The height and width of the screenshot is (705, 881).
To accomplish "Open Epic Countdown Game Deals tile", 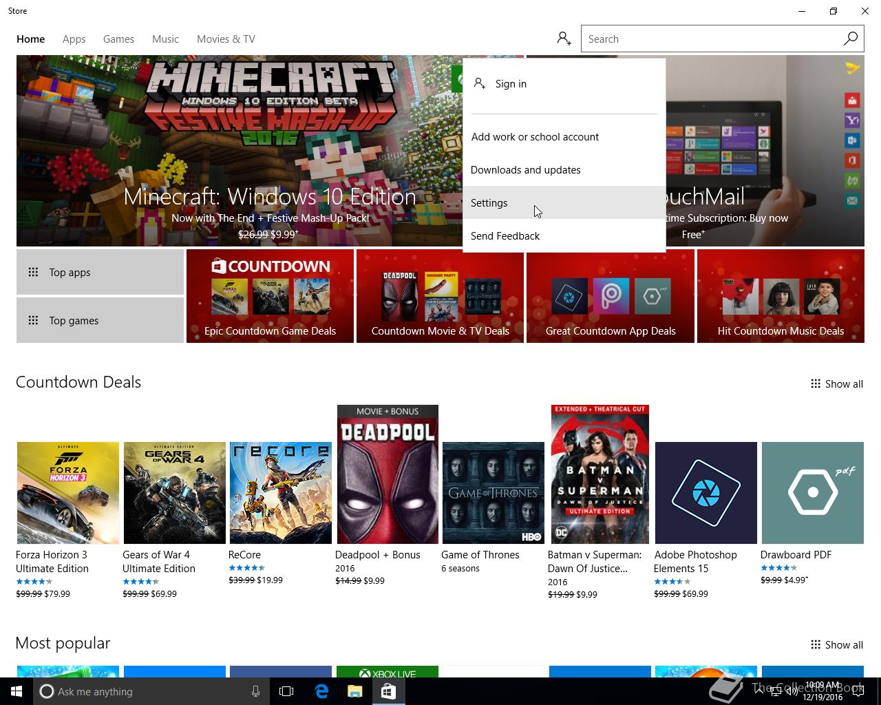I will tap(270, 296).
